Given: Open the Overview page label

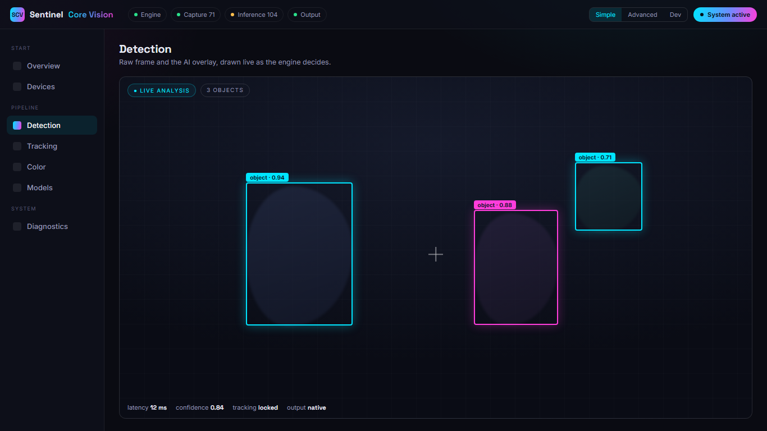Looking at the screenshot, I should 43,66.
